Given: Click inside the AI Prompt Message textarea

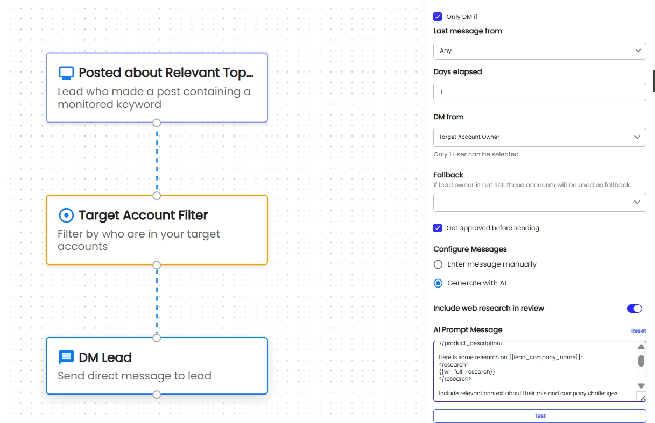Looking at the screenshot, I should [x=534, y=371].
